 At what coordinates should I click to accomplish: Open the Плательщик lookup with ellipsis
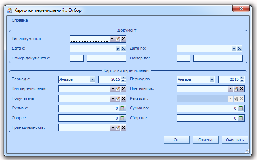(x=231, y=89)
